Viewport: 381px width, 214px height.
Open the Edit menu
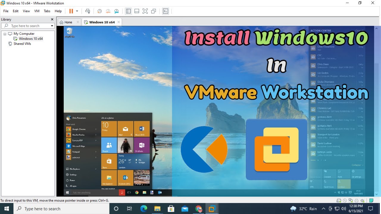click(x=15, y=11)
